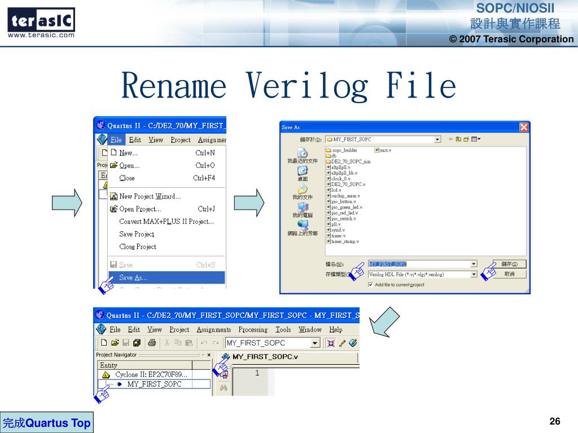This screenshot has width=578, height=433.
Task: Click the Copy toolbar icon
Action: click(178, 343)
